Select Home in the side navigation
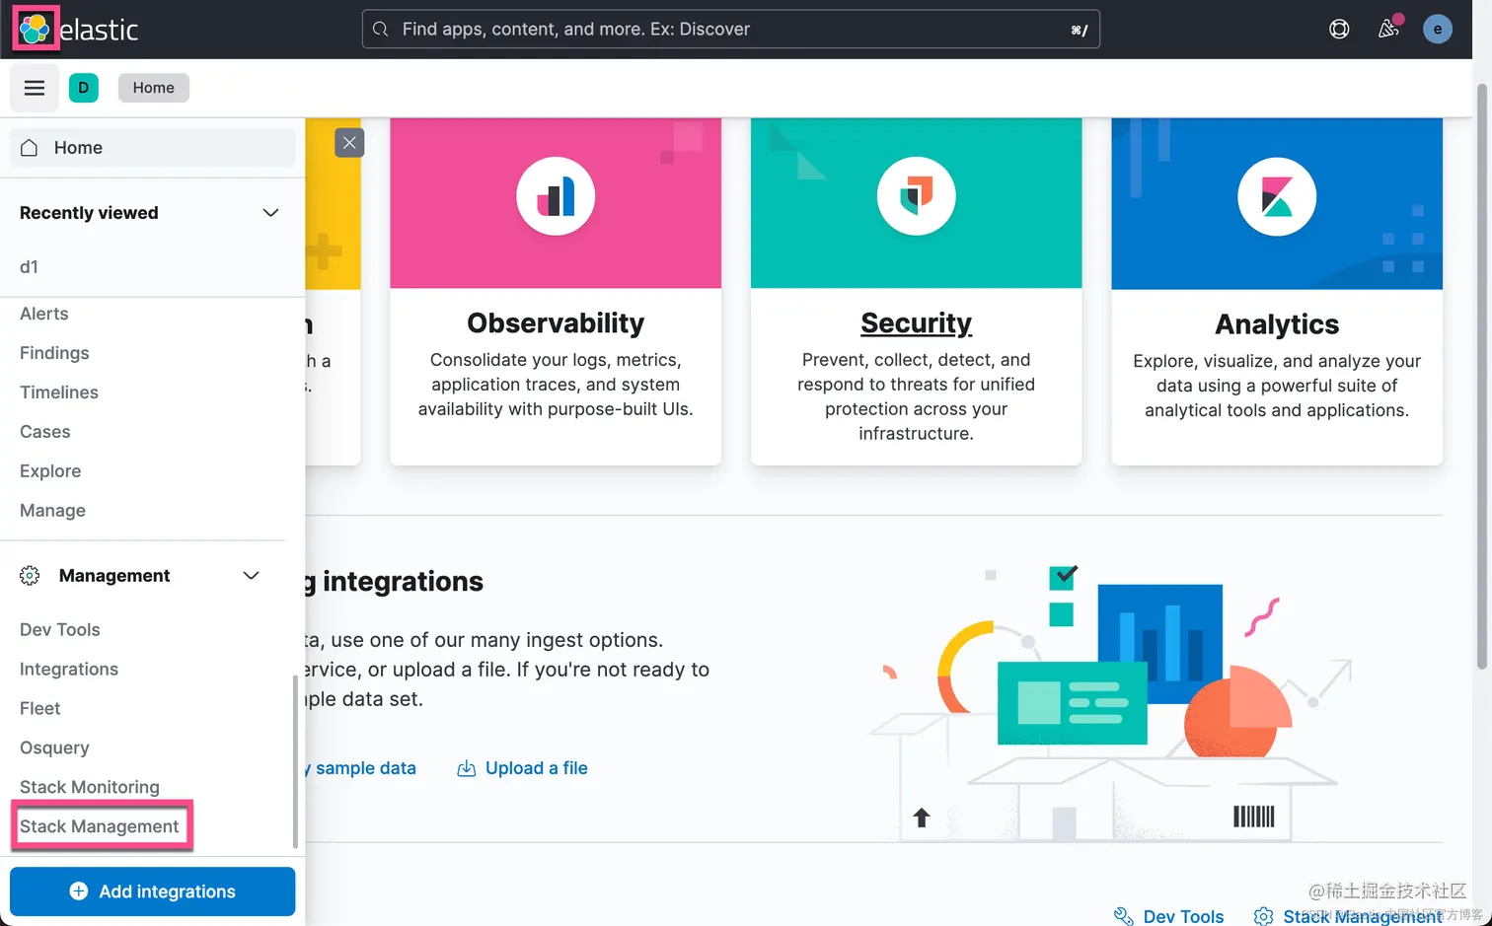 click(x=152, y=147)
